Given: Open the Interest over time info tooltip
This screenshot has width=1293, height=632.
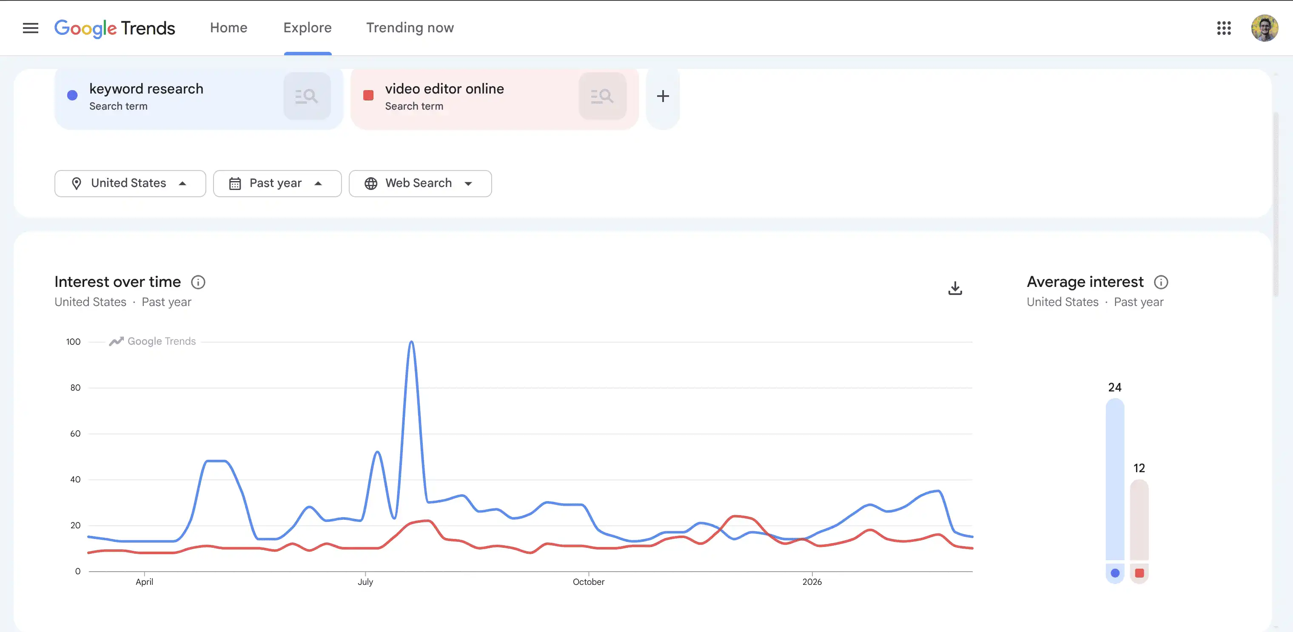Looking at the screenshot, I should [199, 282].
